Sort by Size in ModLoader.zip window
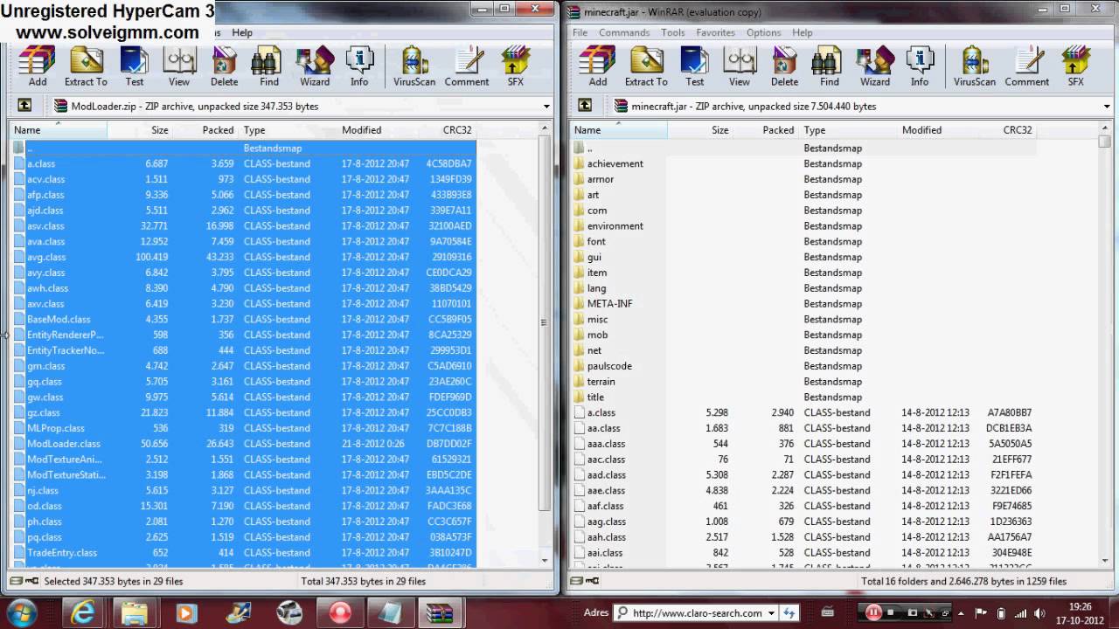Screen dimensions: 1119x629 tap(140, 129)
